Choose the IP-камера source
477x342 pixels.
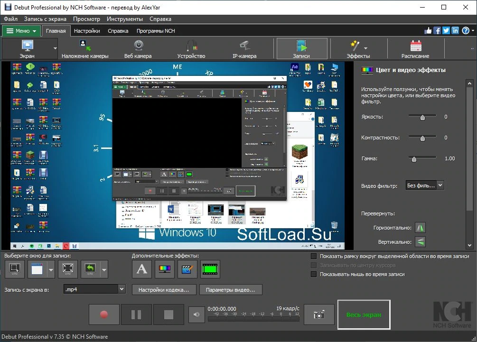click(x=244, y=49)
